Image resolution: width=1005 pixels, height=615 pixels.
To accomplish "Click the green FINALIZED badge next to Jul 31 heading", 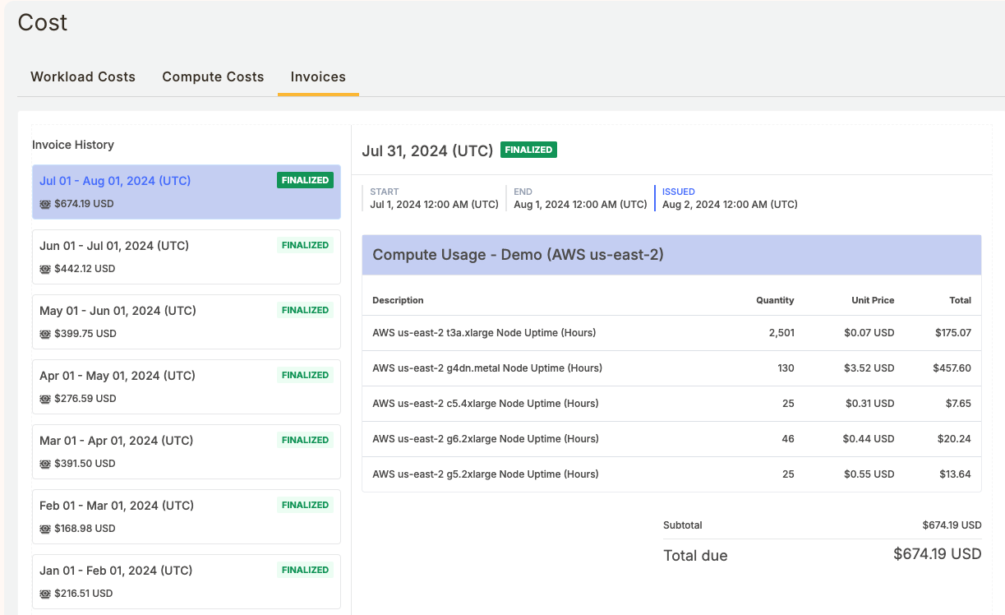I will (528, 150).
